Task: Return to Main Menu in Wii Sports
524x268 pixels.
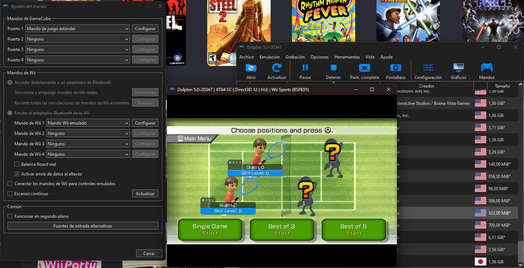Action: [194, 138]
